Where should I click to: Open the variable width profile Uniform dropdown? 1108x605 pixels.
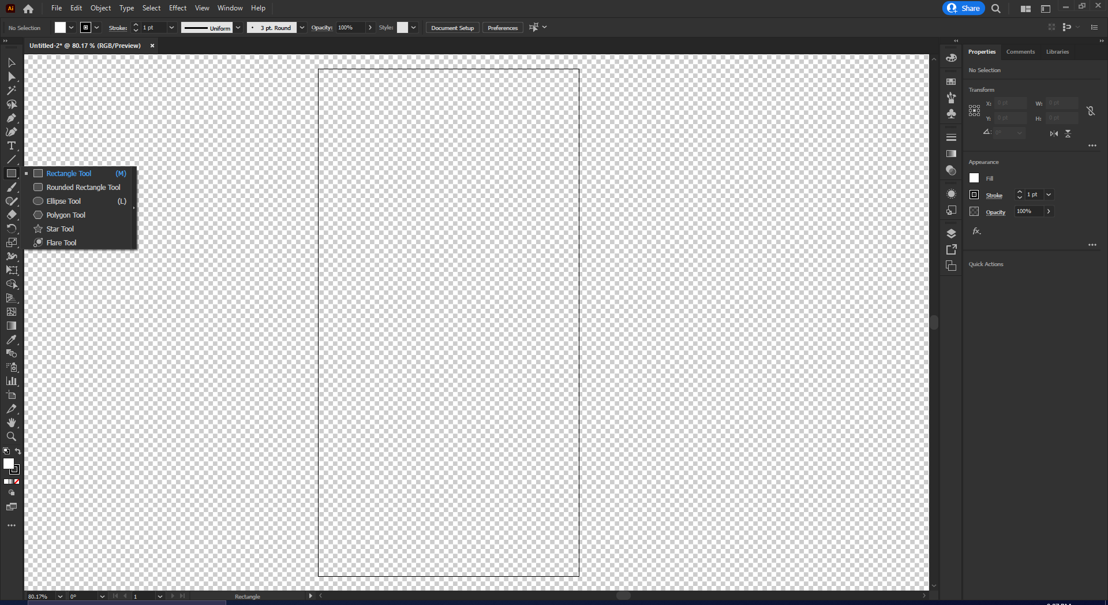pos(238,27)
